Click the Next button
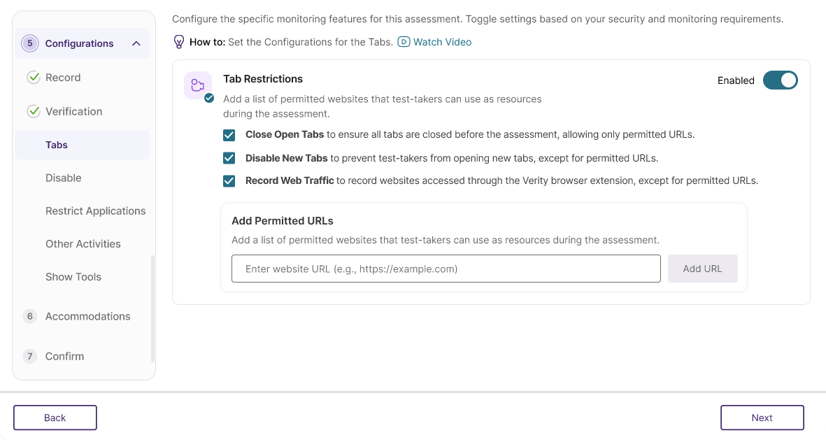 pyautogui.click(x=762, y=418)
